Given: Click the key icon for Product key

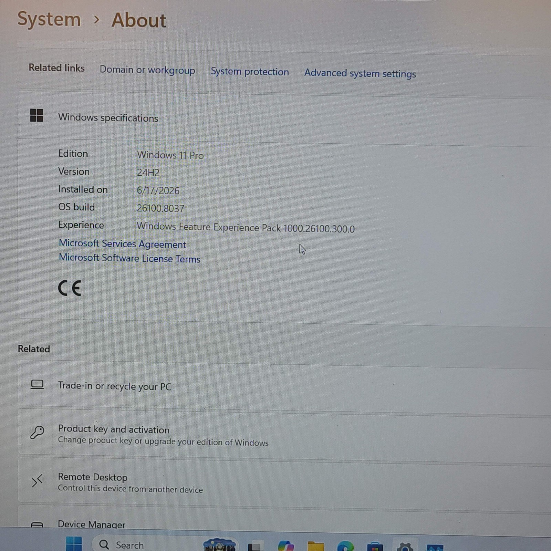Looking at the screenshot, I should 37,432.
